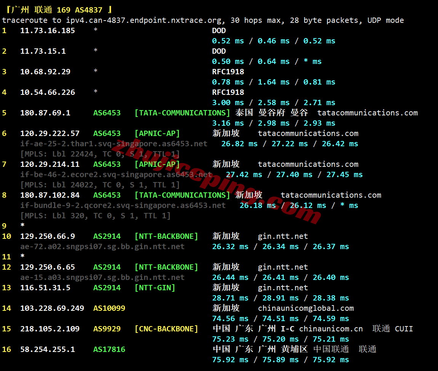
Task: Click the MPLS label line Lbl 24022
Action: pyautogui.click(x=100, y=185)
